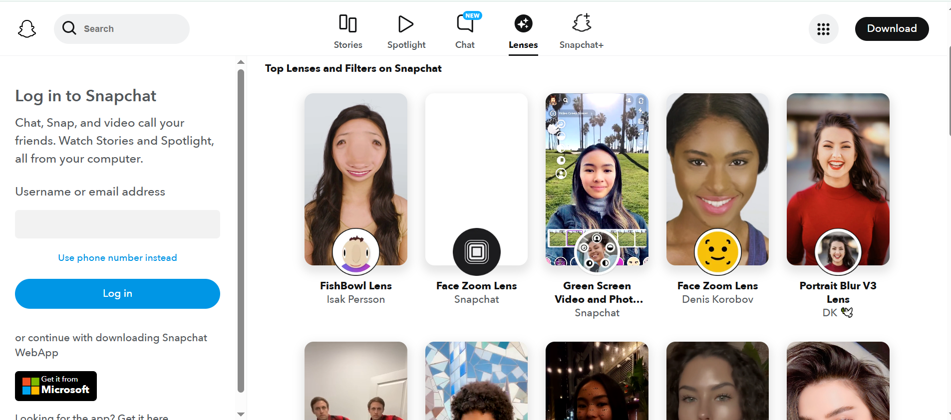Click the login panel scrollbar thumb
951x420 pixels.
tap(241, 231)
